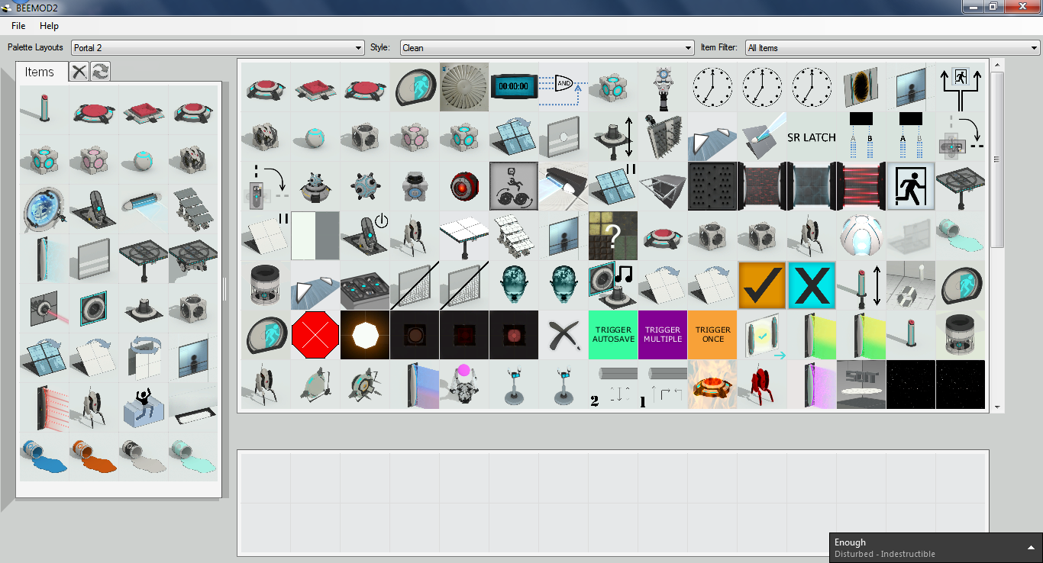Click the item grid scroll-up arrow
1043x563 pixels.
(997, 65)
